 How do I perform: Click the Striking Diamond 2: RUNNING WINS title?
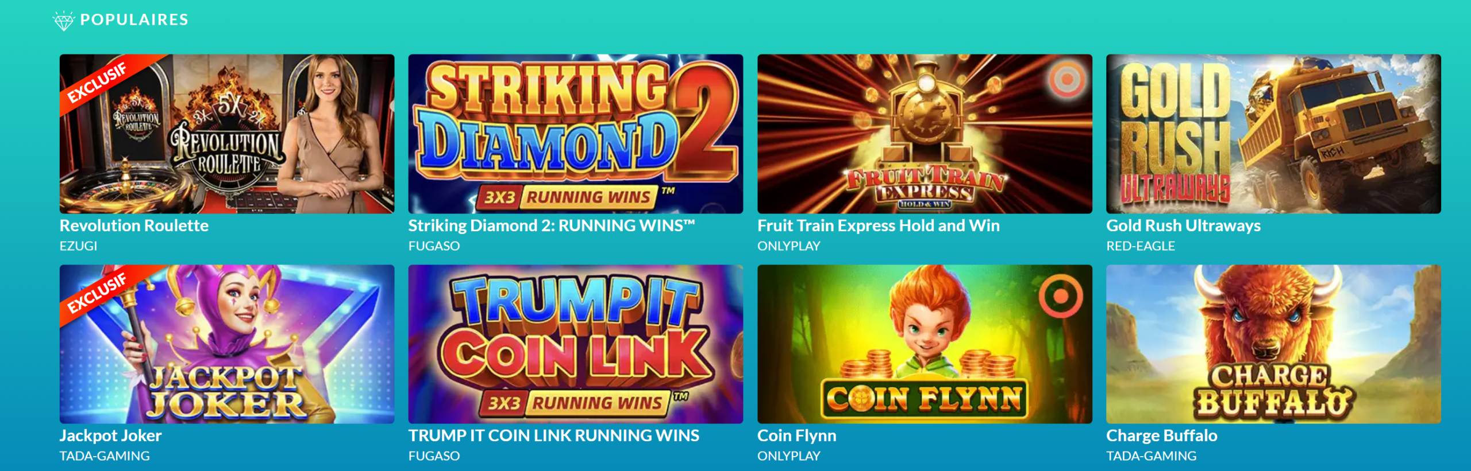[x=552, y=226]
